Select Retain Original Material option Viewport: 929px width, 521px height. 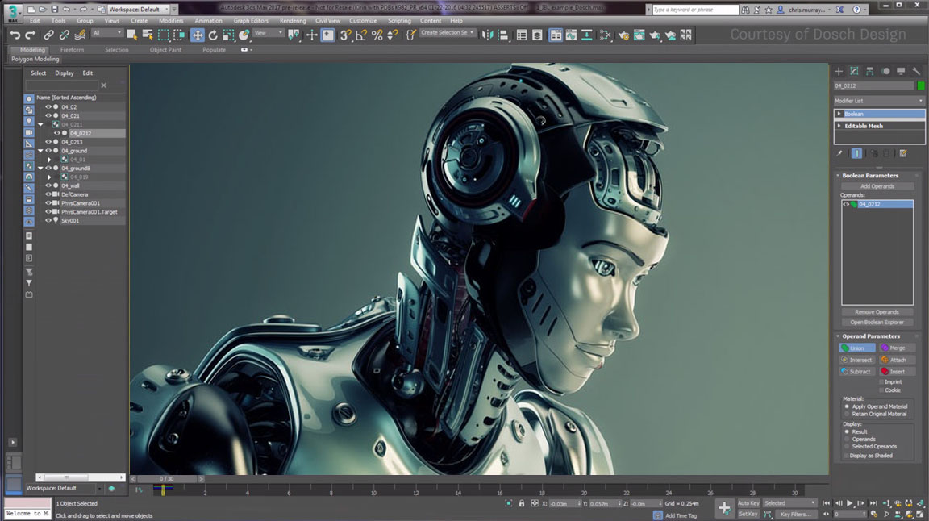847,414
